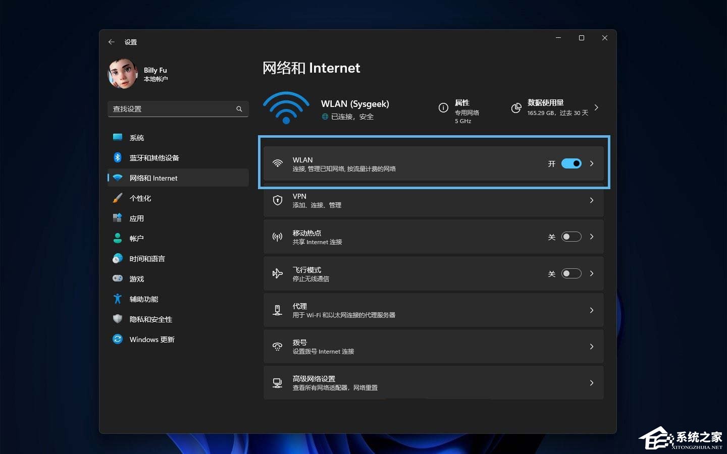Image resolution: width=727 pixels, height=454 pixels.
Task: Expand 高级网络设置 using the chevron
Action: click(x=591, y=383)
